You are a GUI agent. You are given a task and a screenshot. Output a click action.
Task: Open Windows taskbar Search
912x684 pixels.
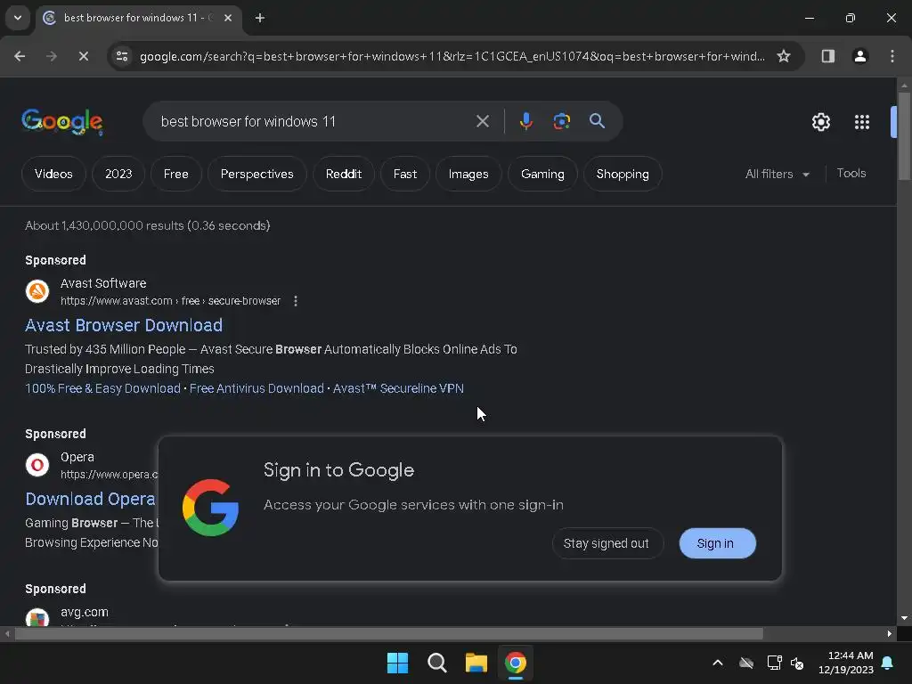[x=436, y=663]
